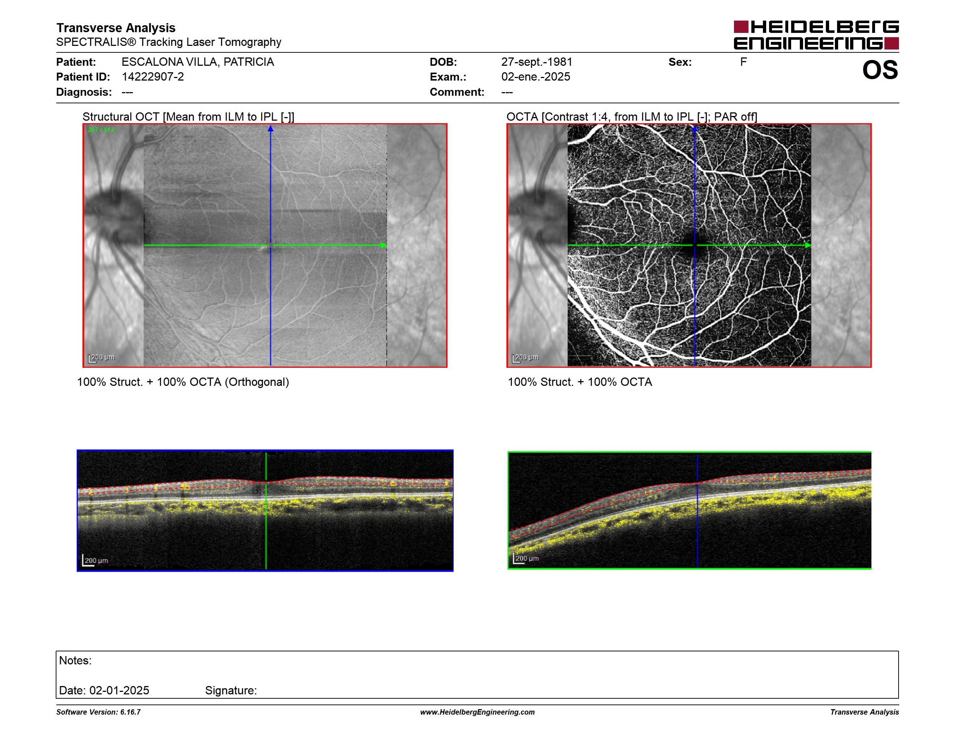This screenshot has width=955, height=737.
Task: Click the green arrowhead at right of OCTA image
Action: click(x=808, y=245)
